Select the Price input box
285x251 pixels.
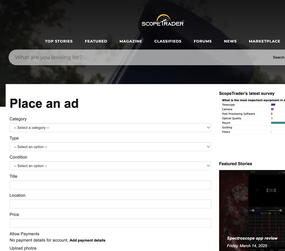click(x=110, y=223)
